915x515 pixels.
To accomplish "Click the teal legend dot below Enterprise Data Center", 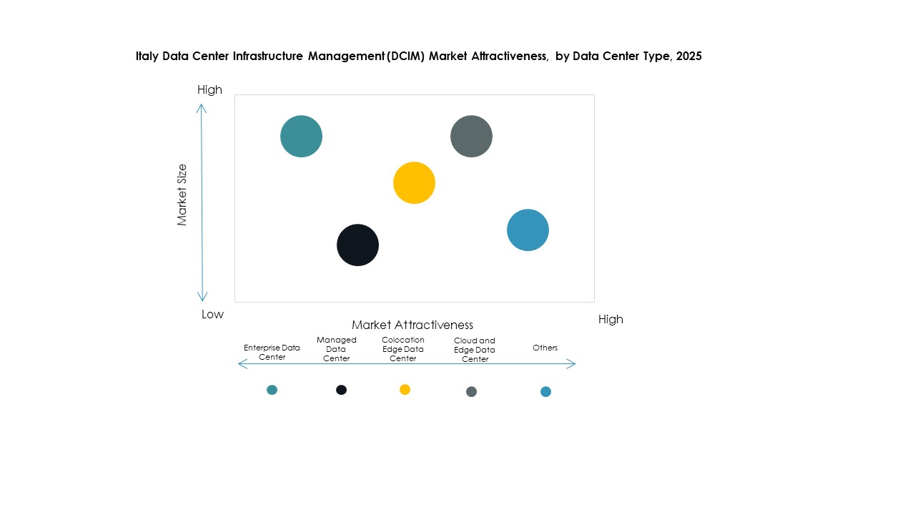I will (272, 390).
